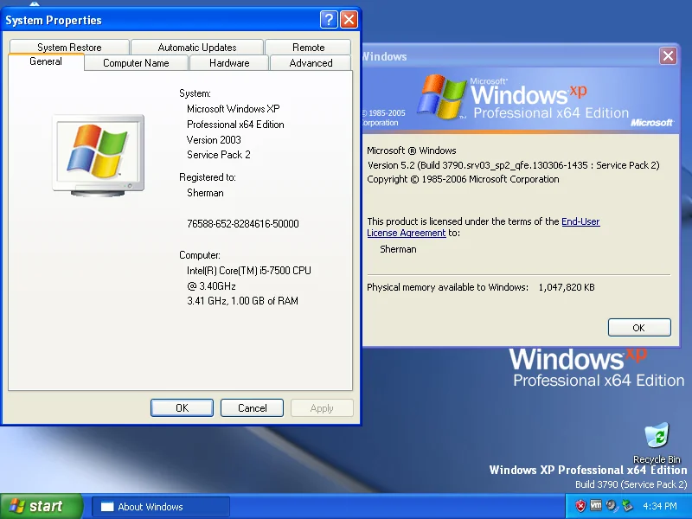Click the help question mark button
Image resolution: width=692 pixels, height=519 pixels.
tap(329, 19)
